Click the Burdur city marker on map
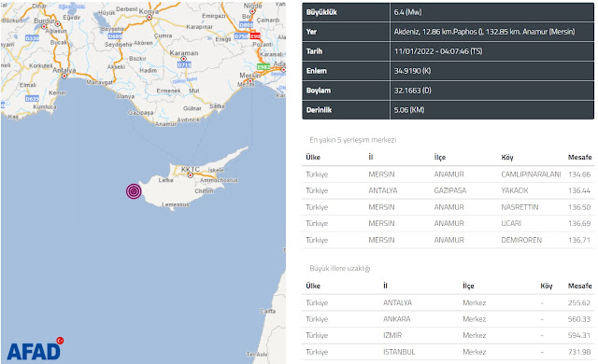Viewport: 598px width, 364px height. coord(44,27)
